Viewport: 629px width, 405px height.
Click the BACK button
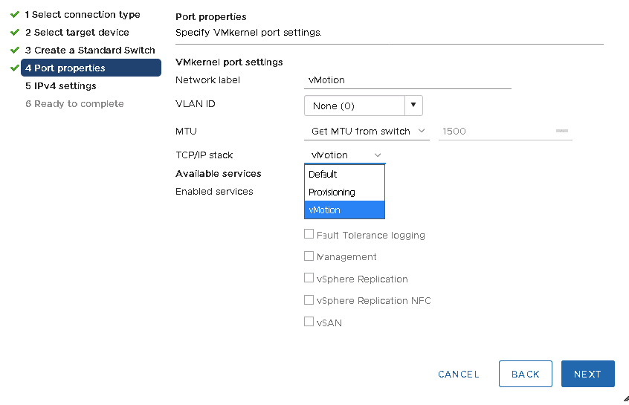[x=526, y=374]
